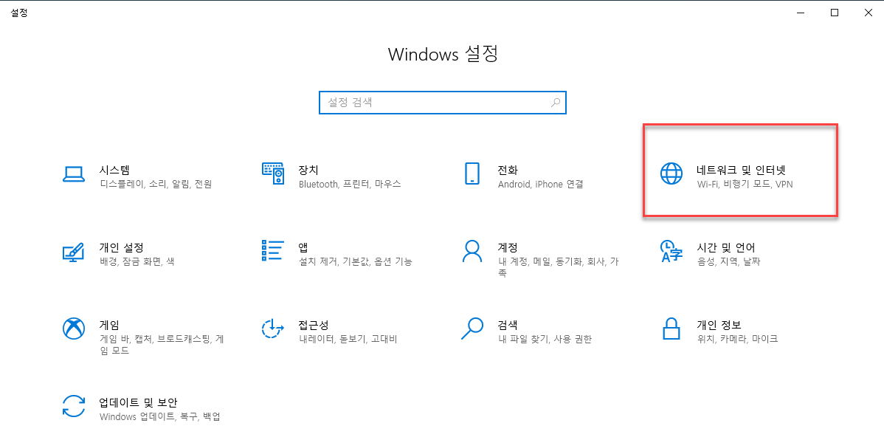
Task: Click the '내 파일 찾기, 사용 권한' description
Action: (545, 339)
